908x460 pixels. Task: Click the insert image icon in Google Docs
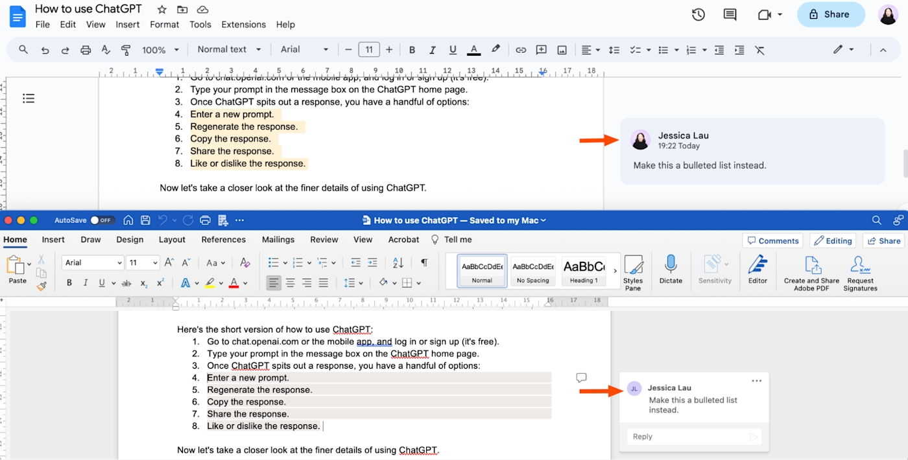pyautogui.click(x=562, y=50)
